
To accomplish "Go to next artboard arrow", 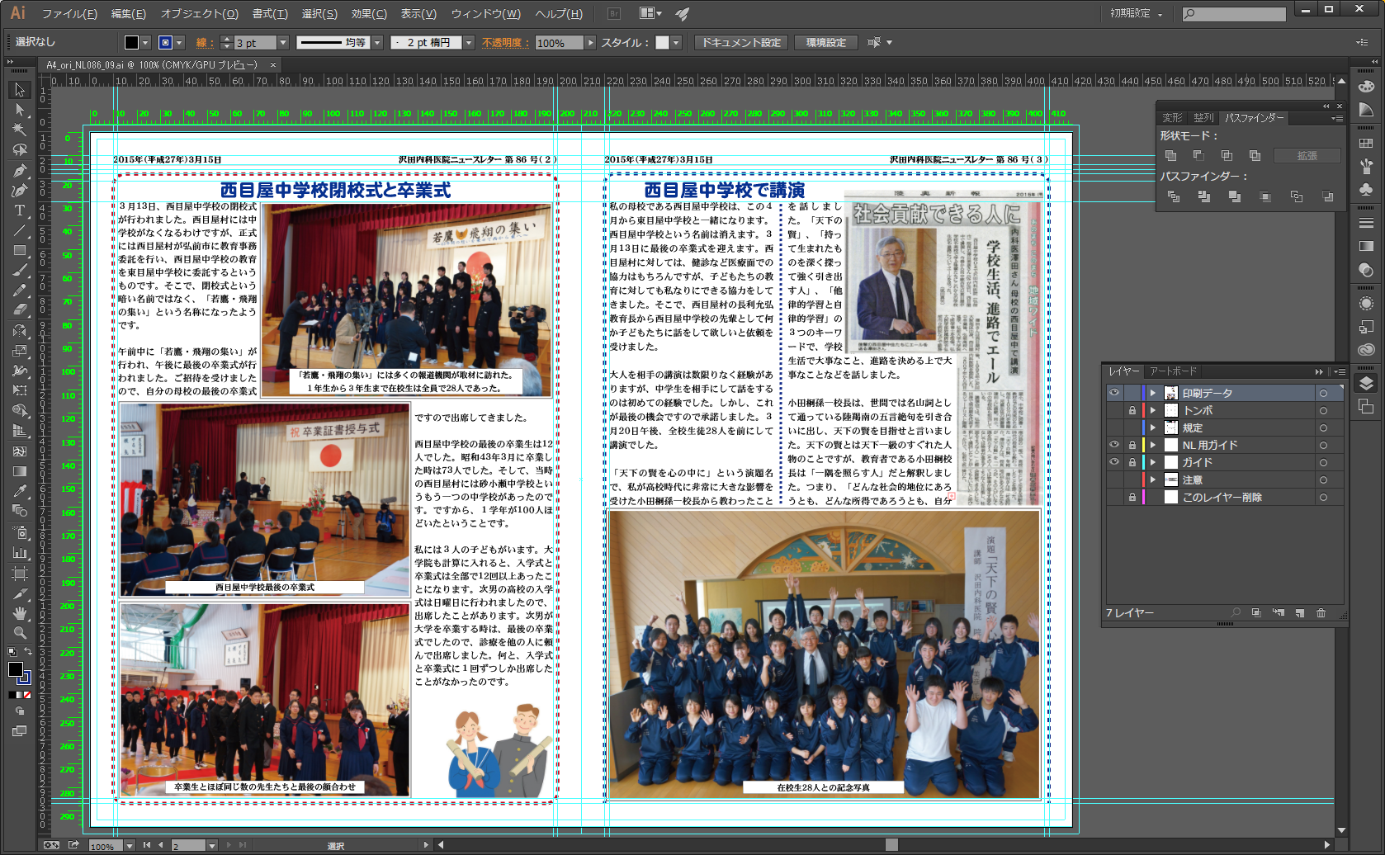I will point(229,845).
